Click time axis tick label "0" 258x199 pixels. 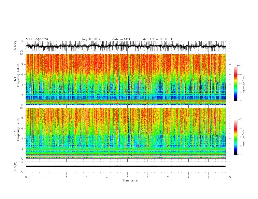[x=26, y=177]
